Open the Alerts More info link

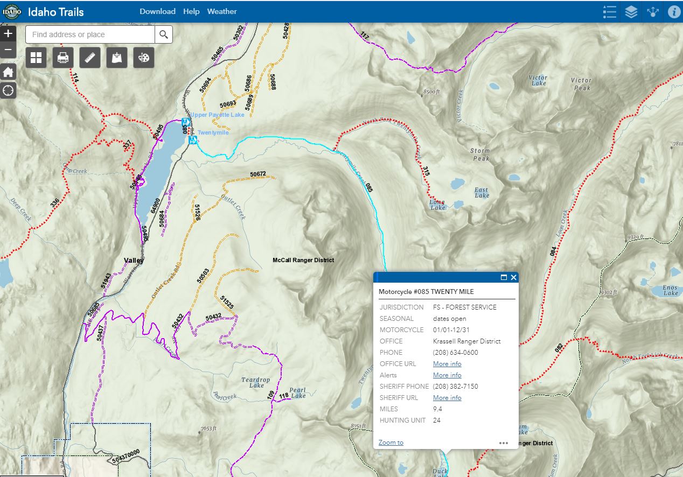447,375
